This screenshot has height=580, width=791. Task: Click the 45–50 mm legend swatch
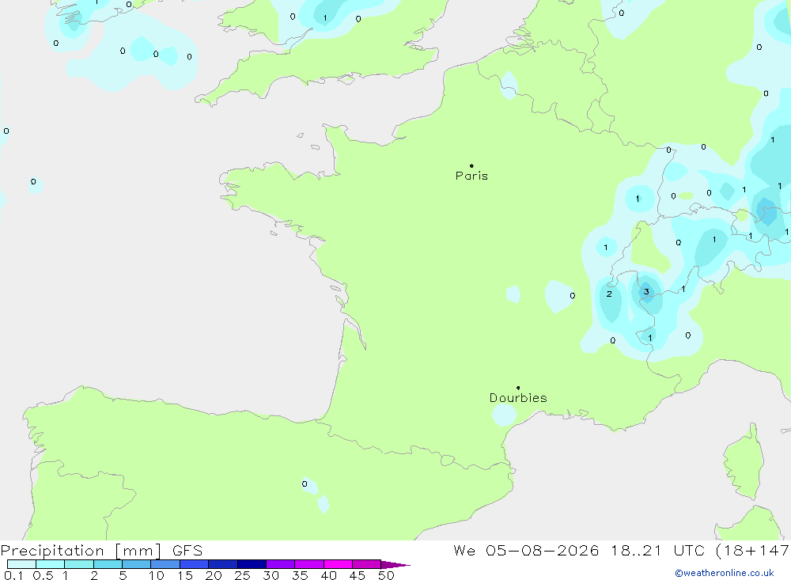[367, 564]
